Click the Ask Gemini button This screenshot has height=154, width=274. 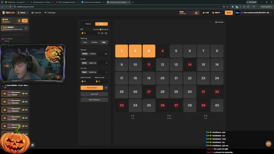252,2
